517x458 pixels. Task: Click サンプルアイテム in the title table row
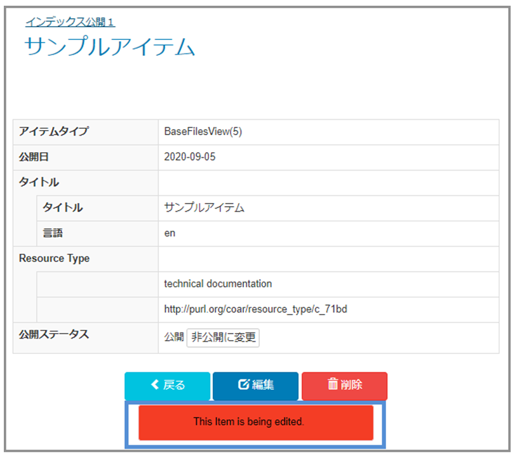tap(204, 208)
